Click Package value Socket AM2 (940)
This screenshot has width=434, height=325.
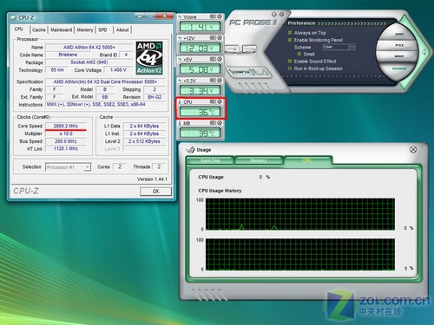[x=89, y=62]
